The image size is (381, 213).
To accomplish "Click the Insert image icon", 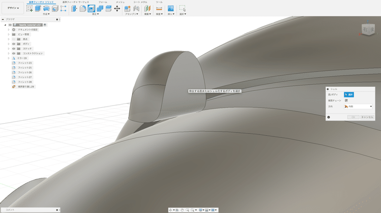I will point(170,9).
